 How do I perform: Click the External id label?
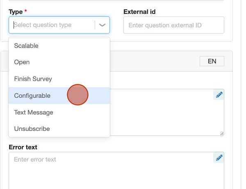[x=139, y=12]
